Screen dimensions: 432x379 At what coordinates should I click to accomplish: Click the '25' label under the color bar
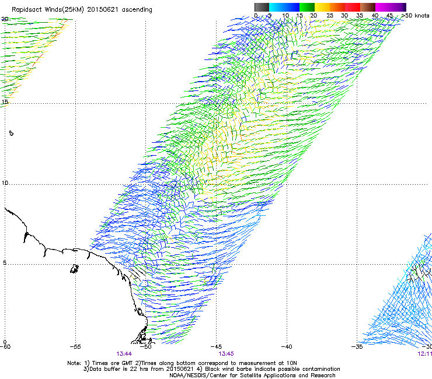pos(330,16)
